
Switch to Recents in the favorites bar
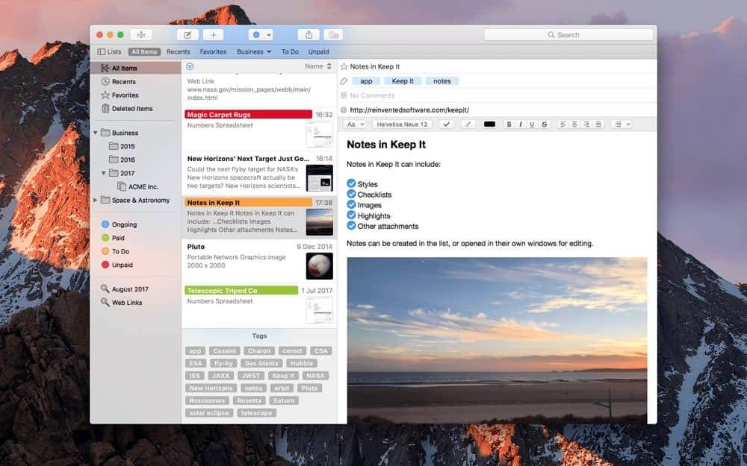(x=179, y=51)
